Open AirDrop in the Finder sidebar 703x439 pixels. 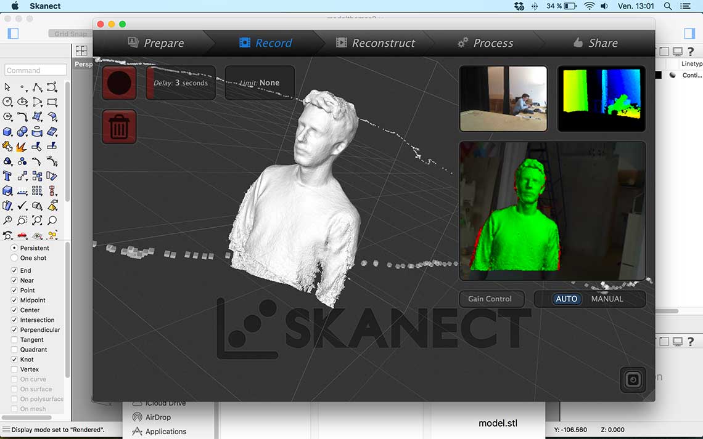(152, 417)
